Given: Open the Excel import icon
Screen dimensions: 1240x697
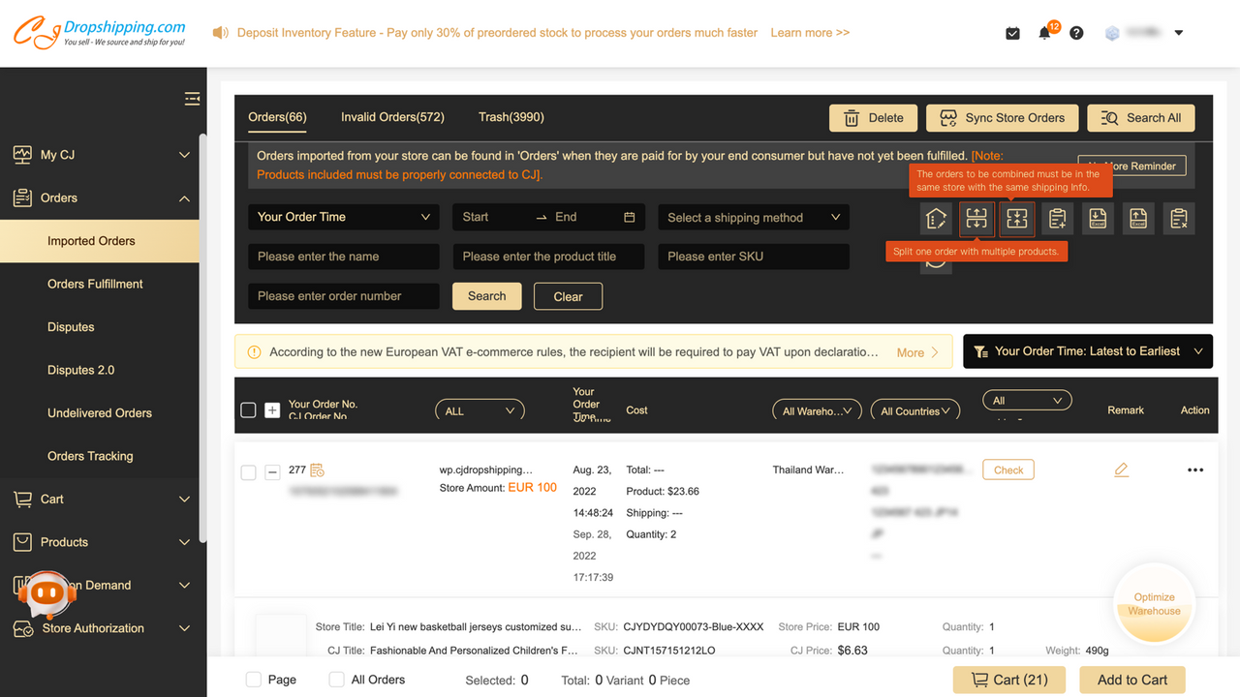Looking at the screenshot, I should click(x=1098, y=218).
